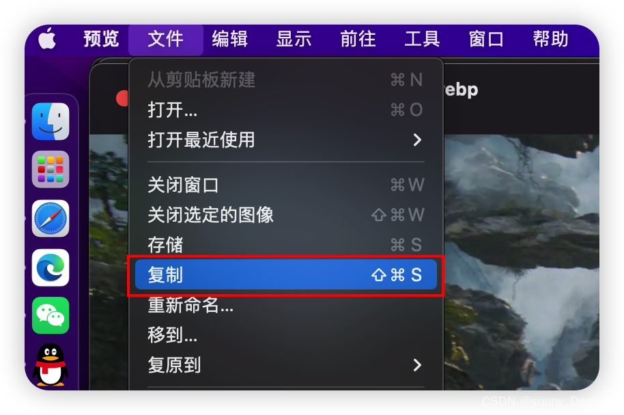This screenshot has width=624, height=415.
Task: Choose 重新命名... from the menu
Action: coord(286,305)
